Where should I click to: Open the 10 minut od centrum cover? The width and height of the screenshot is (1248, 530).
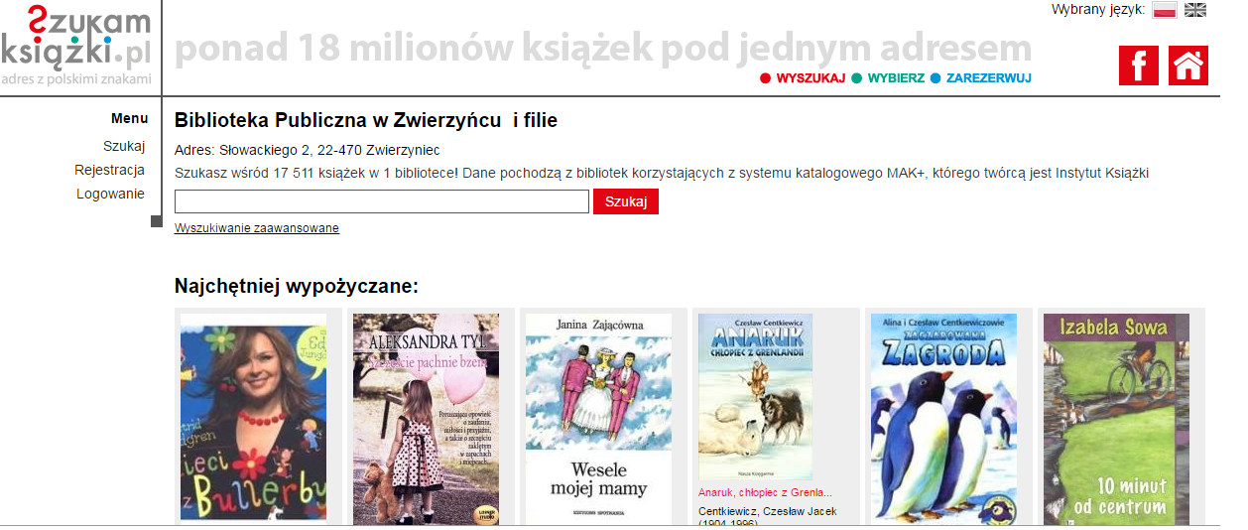[x=1116, y=418]
